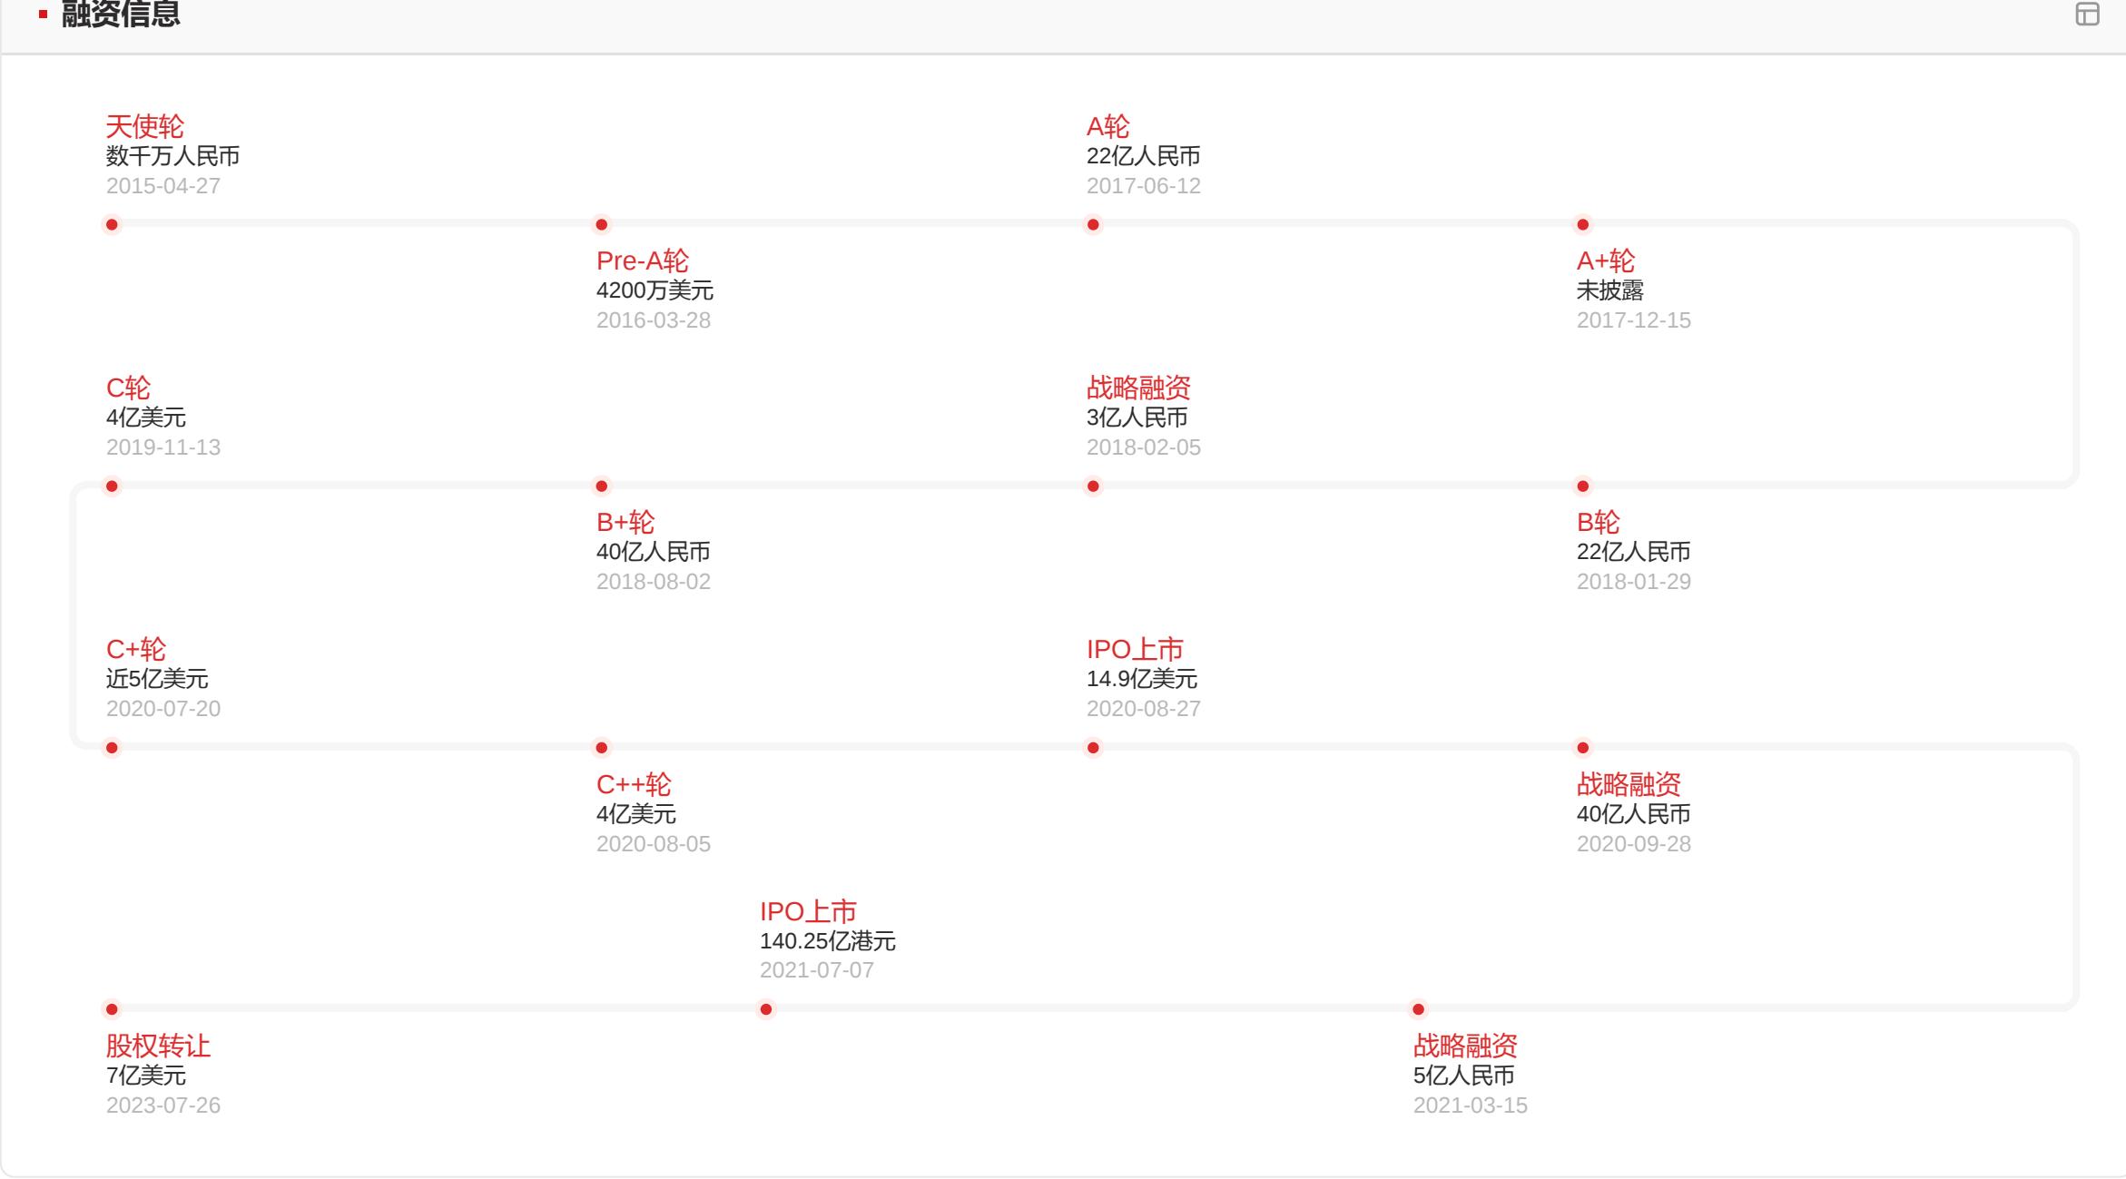Screen dimensions: 2126x1179
Task: Open the A+轮 round title
Action: click(x=1606, y=260)
